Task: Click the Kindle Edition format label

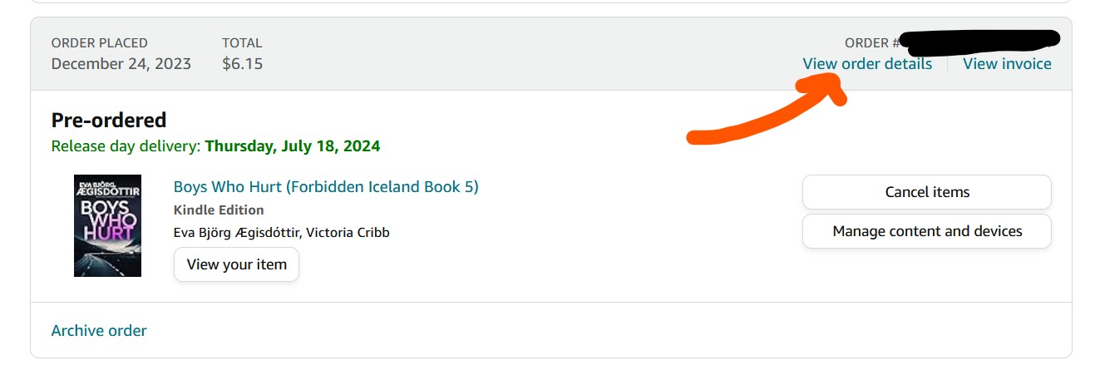Action: coord(219,210)
